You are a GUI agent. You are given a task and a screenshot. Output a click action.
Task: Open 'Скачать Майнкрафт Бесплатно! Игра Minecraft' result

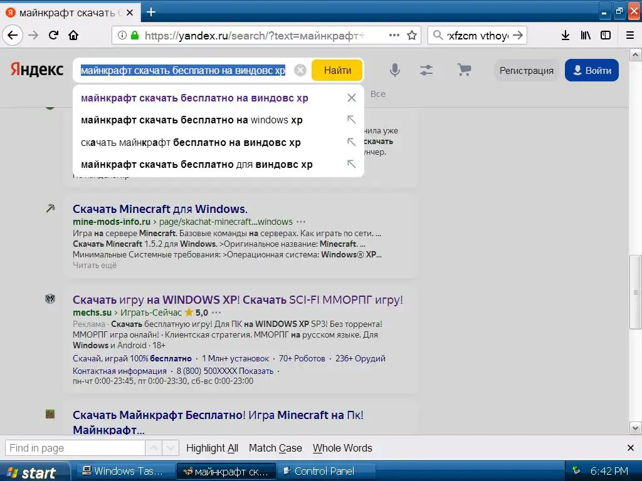(x=218, y=423)
